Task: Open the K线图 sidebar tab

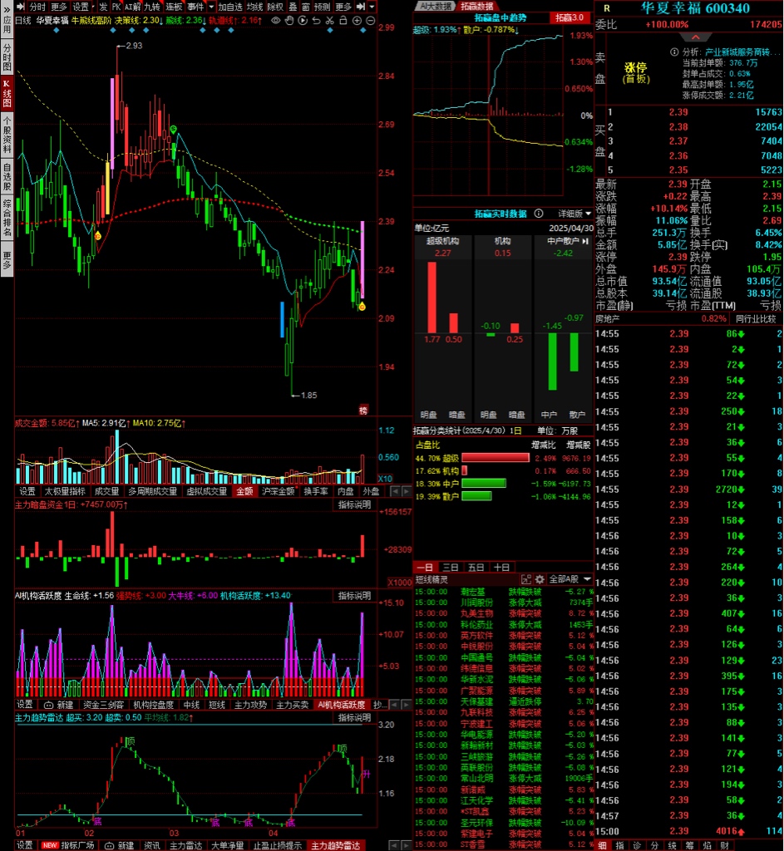Action: click(7, 92)
